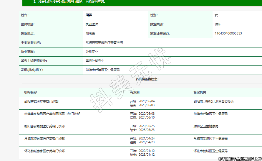Image resolution: width=262 pixels, height=161 pixels.
Task: Click the certificate number 110430400005553
Action: pyautogui.click(x=228, y=33)
